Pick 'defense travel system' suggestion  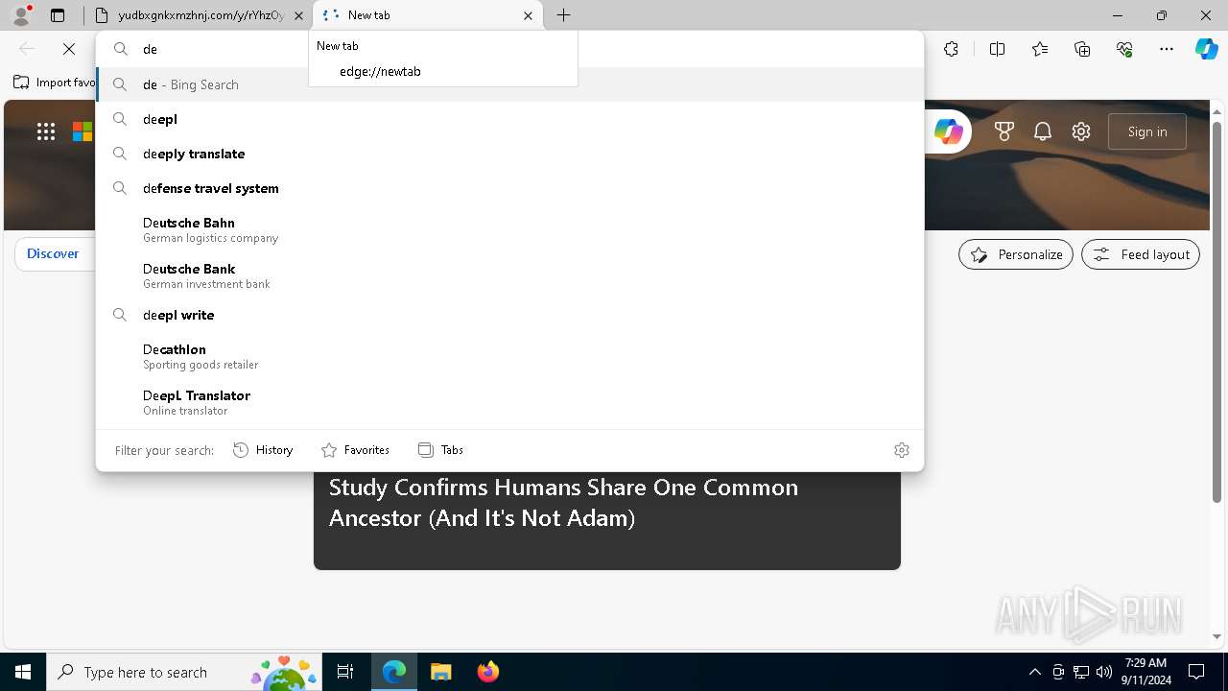click(x=509, y=188)
